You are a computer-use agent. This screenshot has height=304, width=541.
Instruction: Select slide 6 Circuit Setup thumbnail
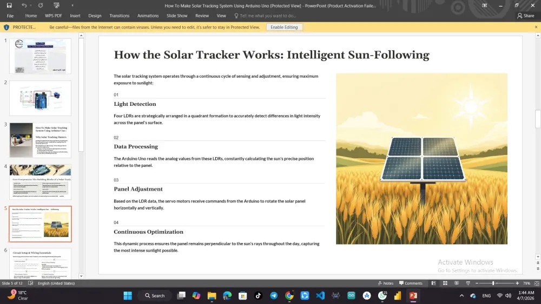[41, 264]
